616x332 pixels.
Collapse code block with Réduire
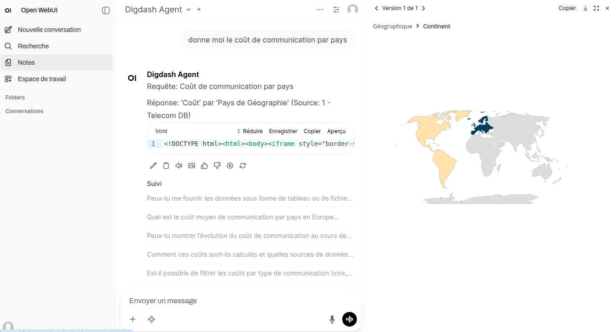(250, 131)
